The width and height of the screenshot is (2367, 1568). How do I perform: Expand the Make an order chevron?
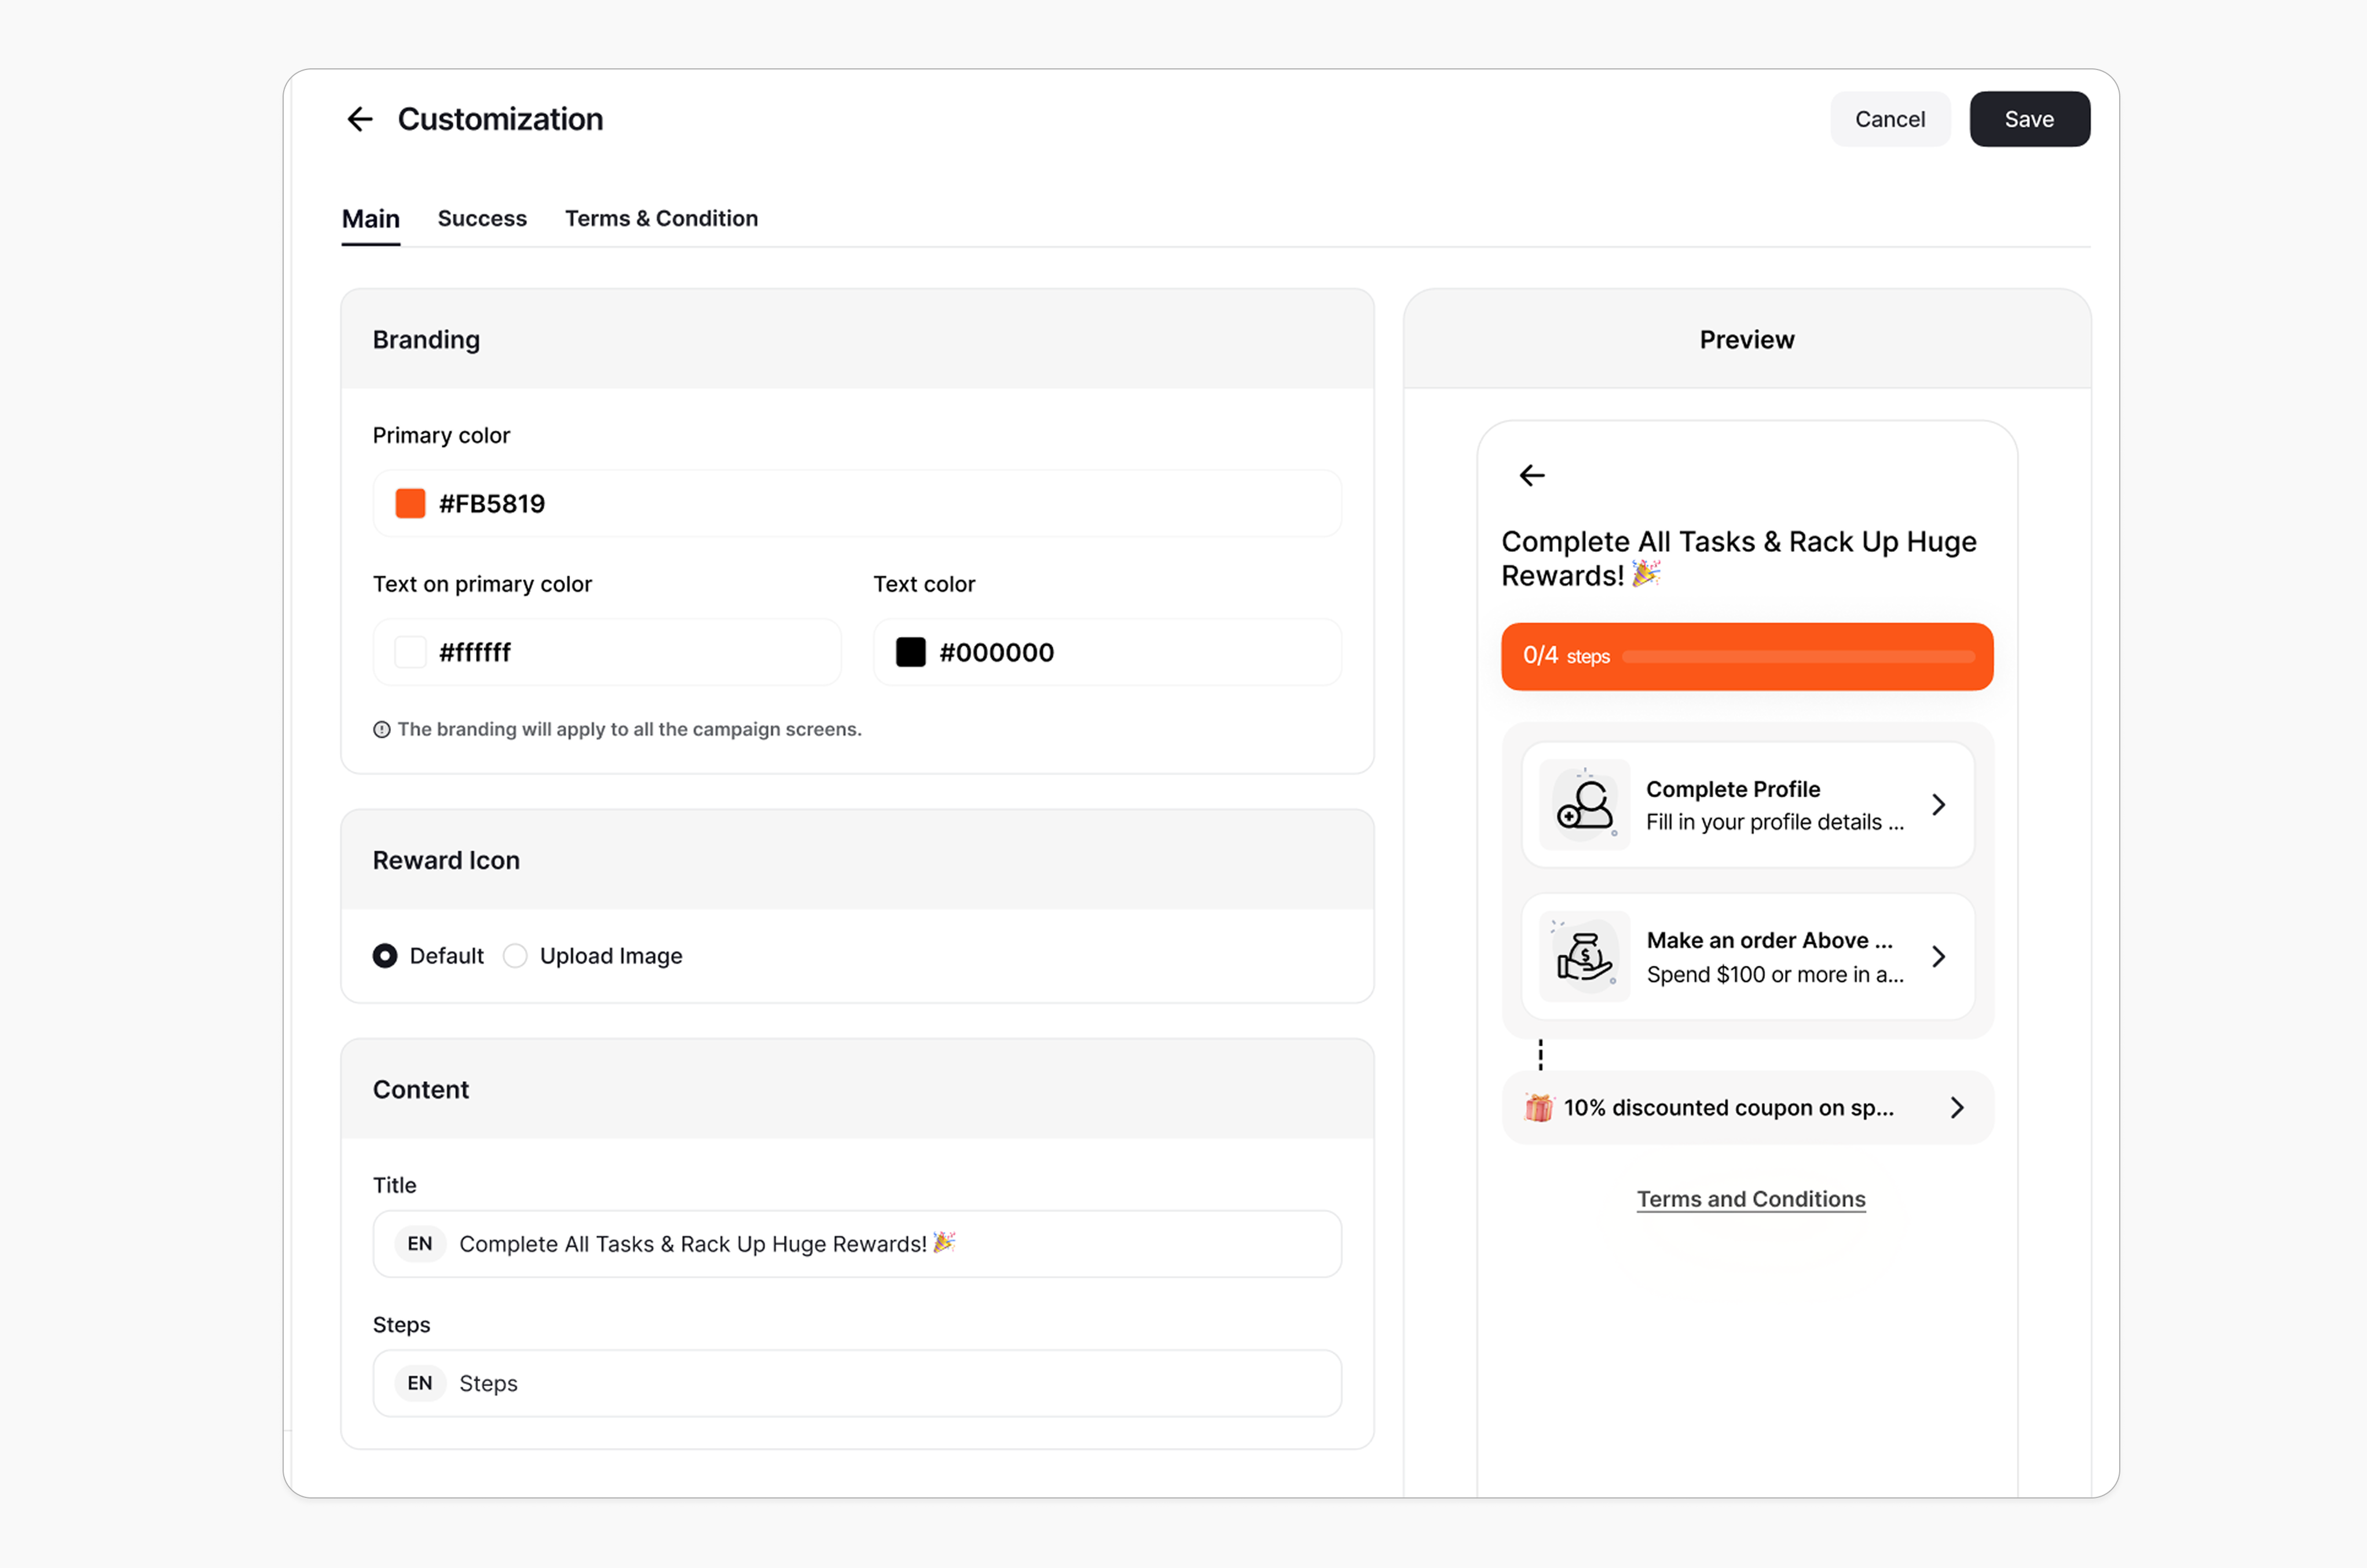(x=1938, y=957)
